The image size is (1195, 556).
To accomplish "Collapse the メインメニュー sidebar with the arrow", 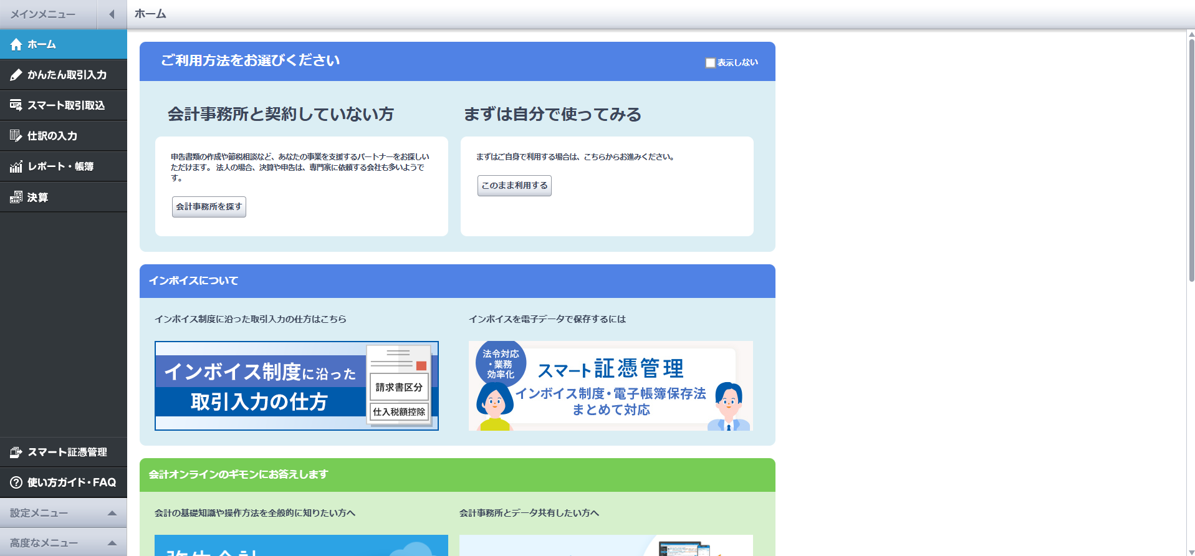I will pos(112,14).
